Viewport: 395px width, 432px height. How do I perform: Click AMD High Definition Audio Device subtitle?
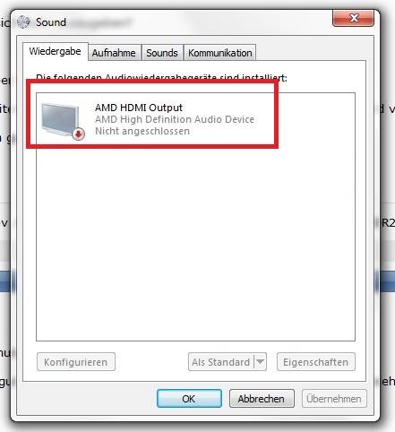(x=175, y=119)
